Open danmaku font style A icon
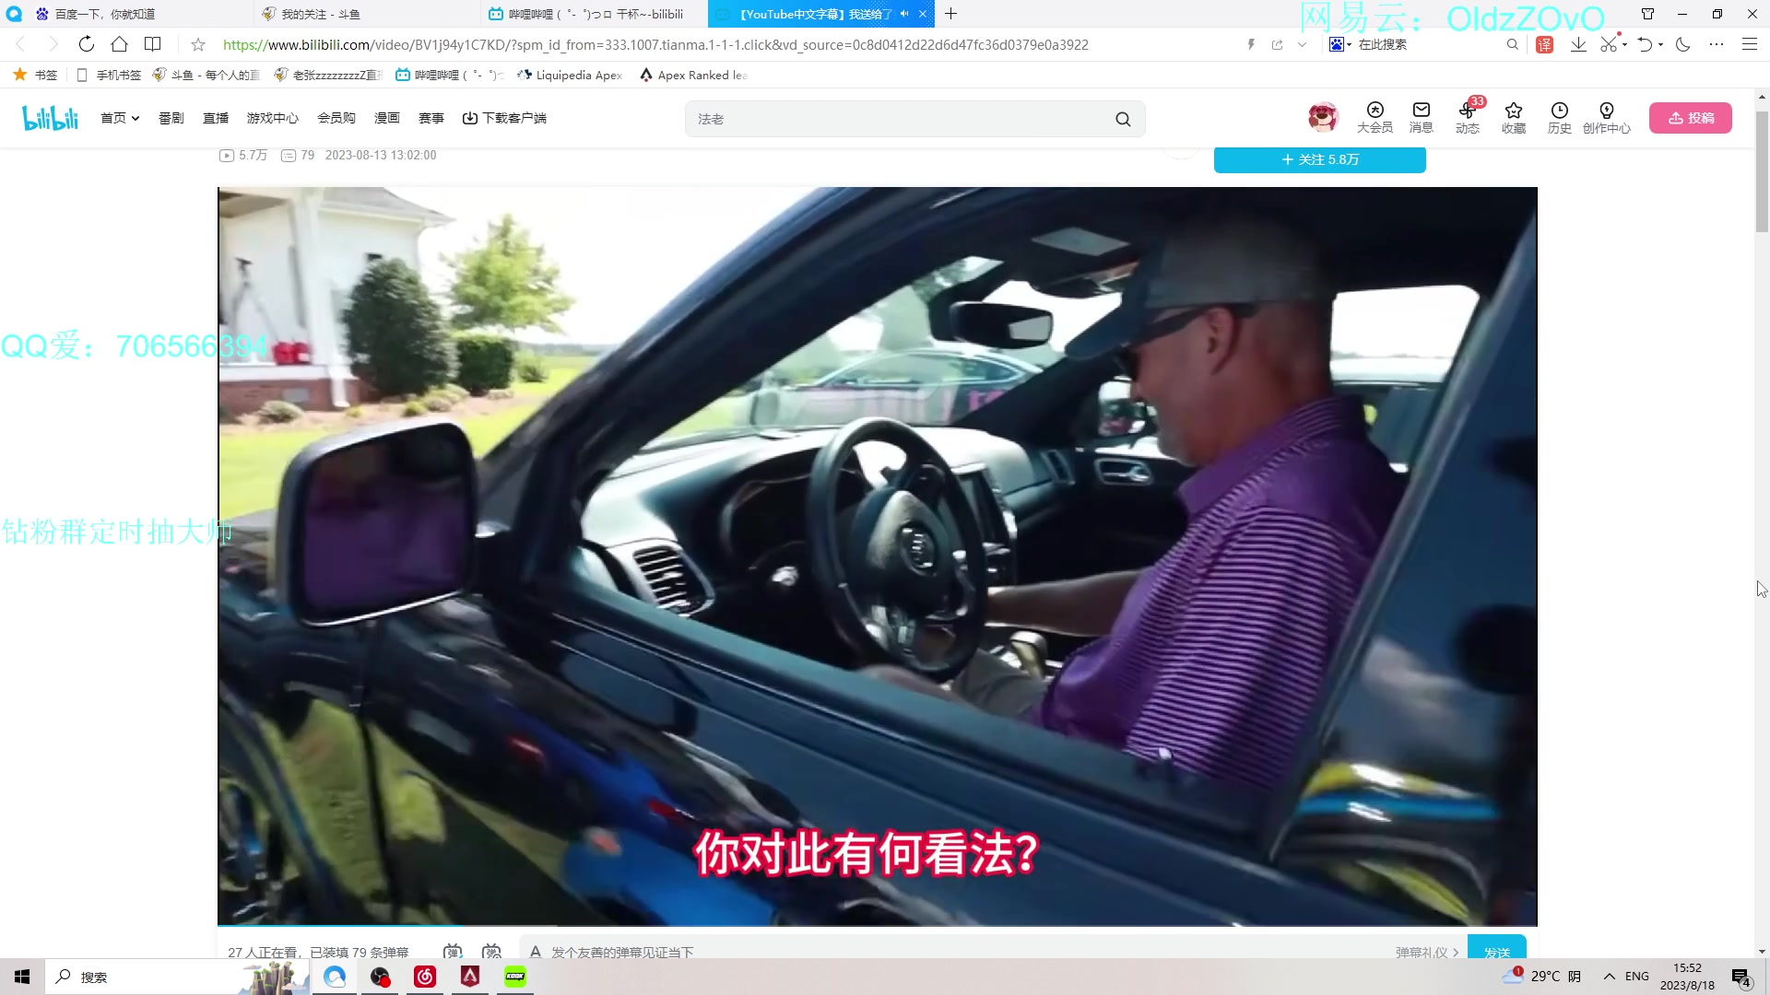The width and height of the screenshot is (1770, 995). point(536,951)
